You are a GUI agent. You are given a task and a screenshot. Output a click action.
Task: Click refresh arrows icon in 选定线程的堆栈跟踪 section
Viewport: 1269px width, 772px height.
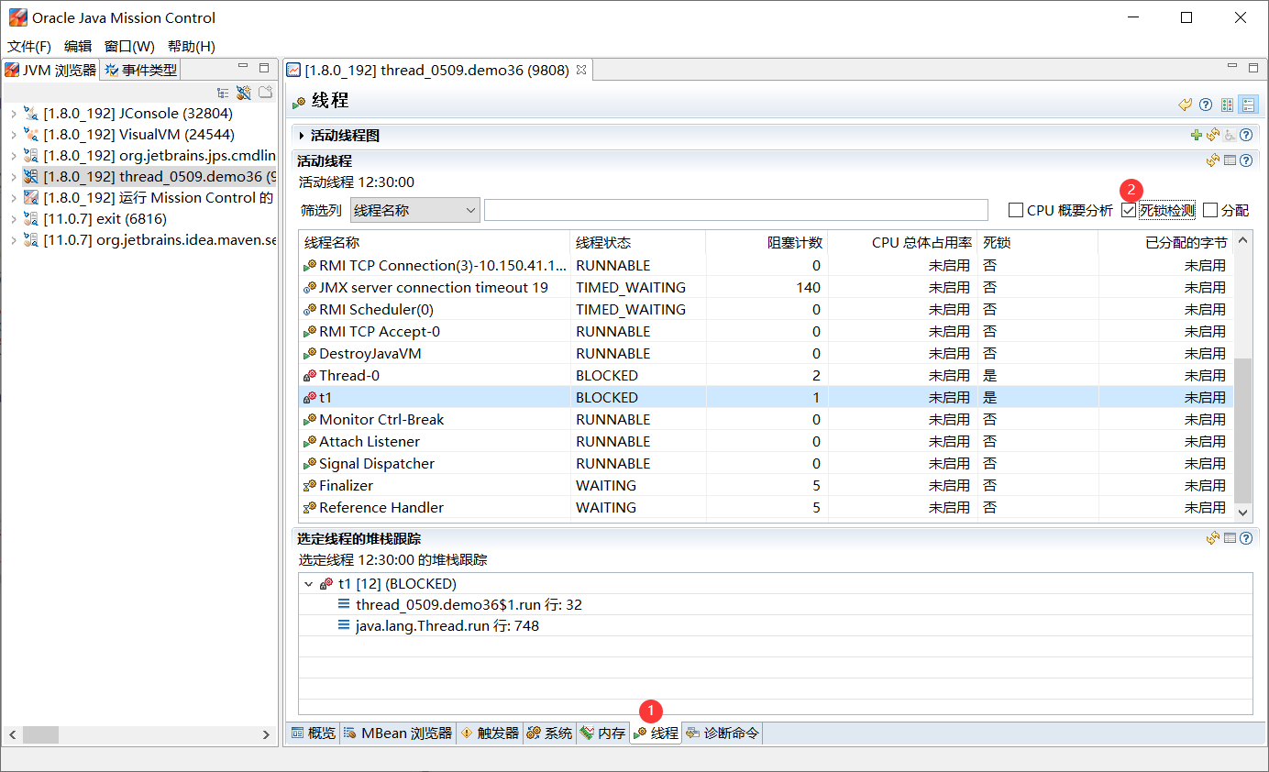(x=1213, y=538)
